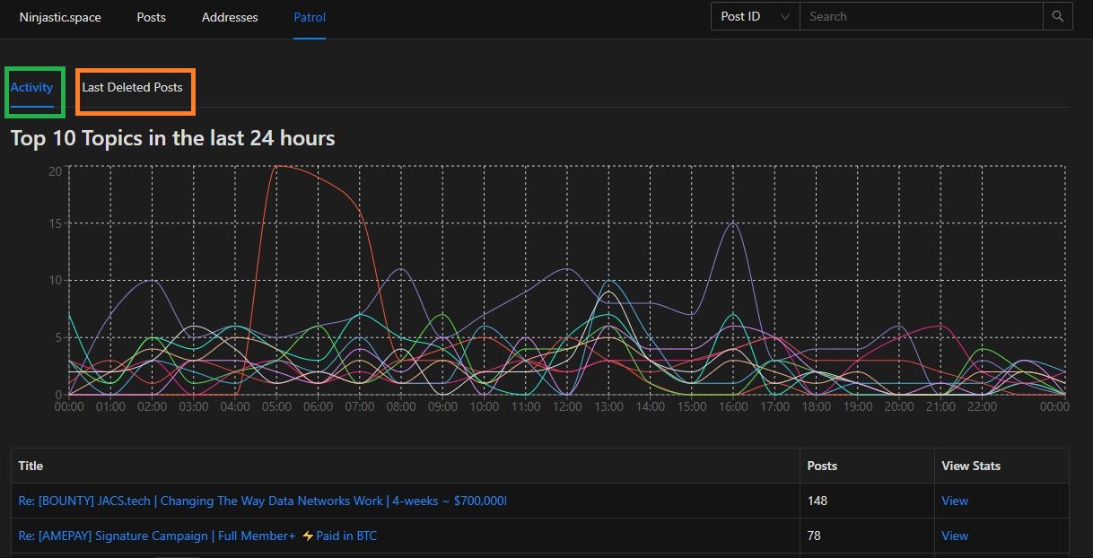Go to the Ninjastic.space home link
Screen dimensions: 1093x558
60,17
